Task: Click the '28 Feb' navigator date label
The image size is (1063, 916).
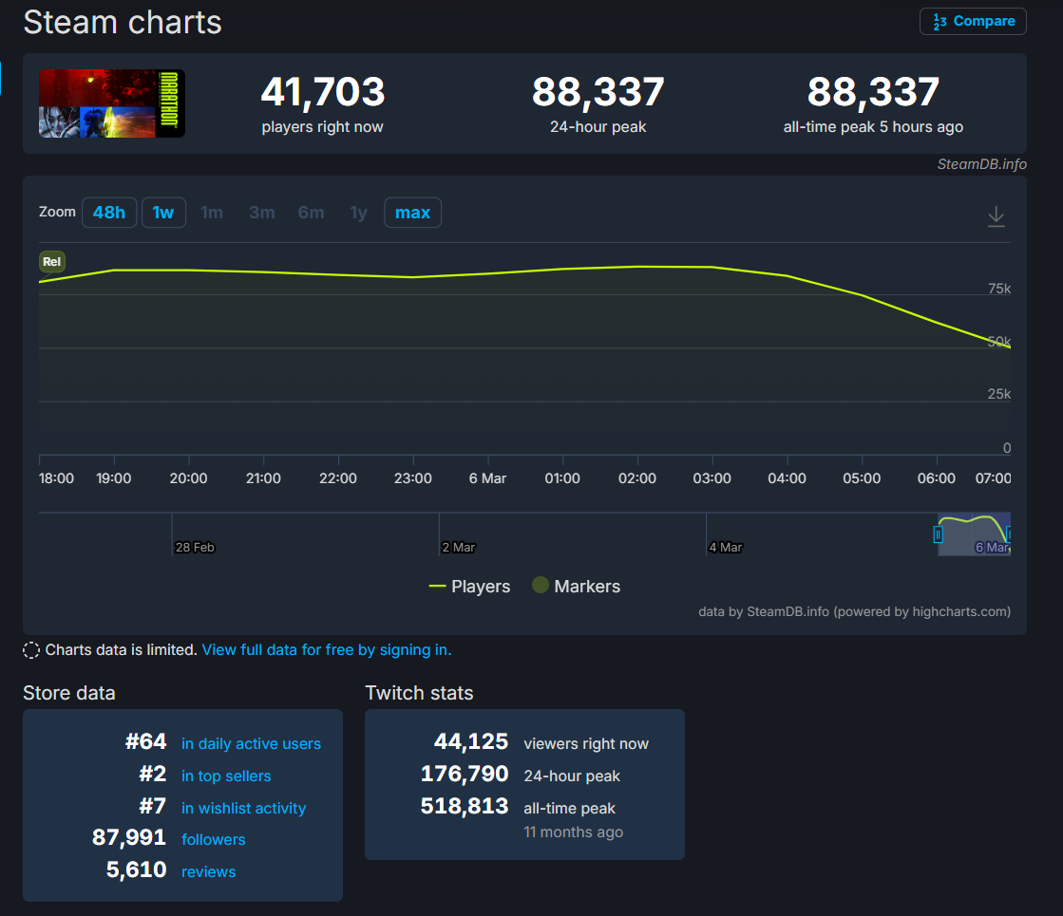Action: click(x=195, y=548)
